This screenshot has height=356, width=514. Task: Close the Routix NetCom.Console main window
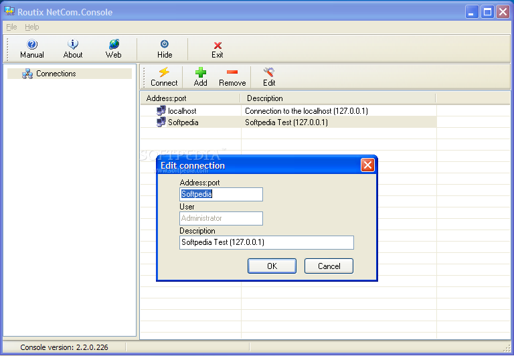(x=503, y=12)
